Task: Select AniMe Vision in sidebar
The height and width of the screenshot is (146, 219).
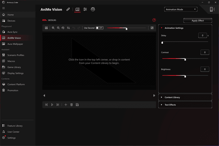Action: (18, 38)
